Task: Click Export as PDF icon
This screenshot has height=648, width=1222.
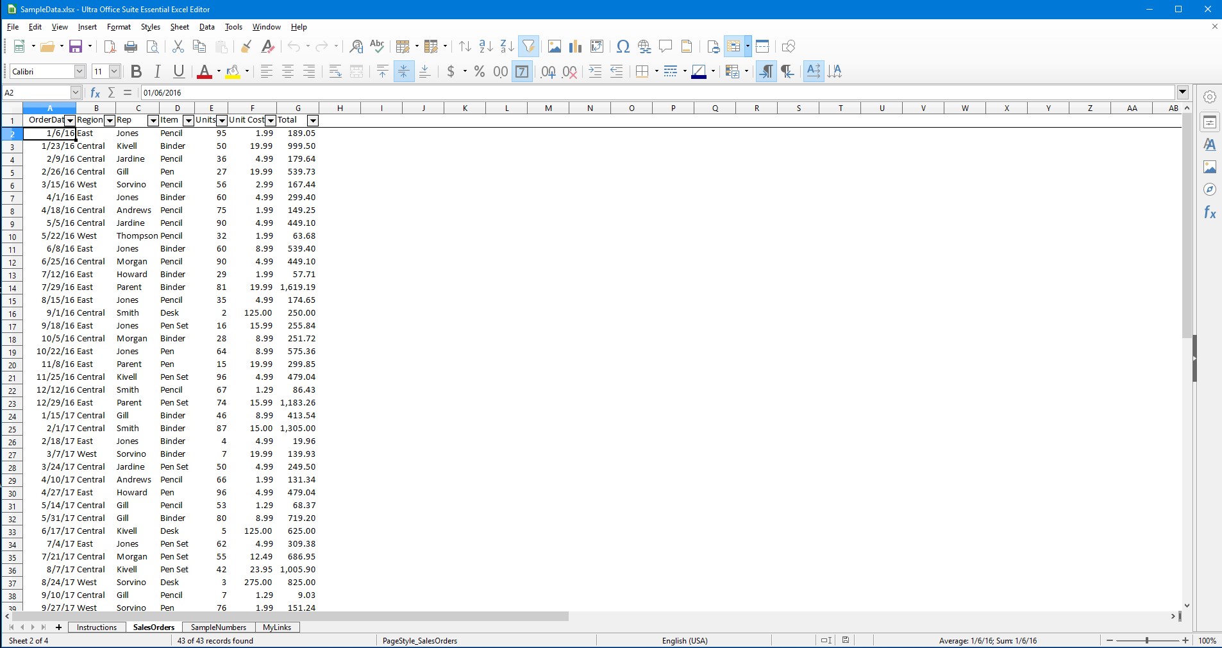Action: [x=110, y=46]
